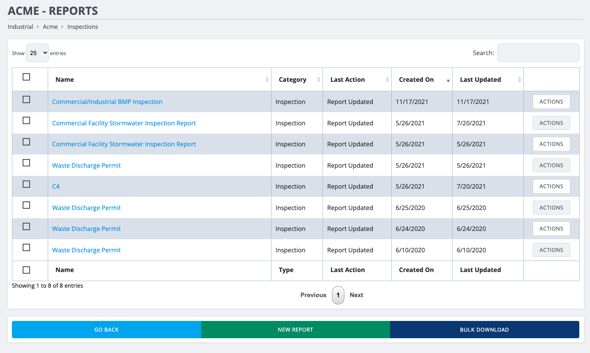Click the Last Updated date 11/17/2021 in the BMP row
This screenshot has width=590, height=353.
[x=473, y=102]
